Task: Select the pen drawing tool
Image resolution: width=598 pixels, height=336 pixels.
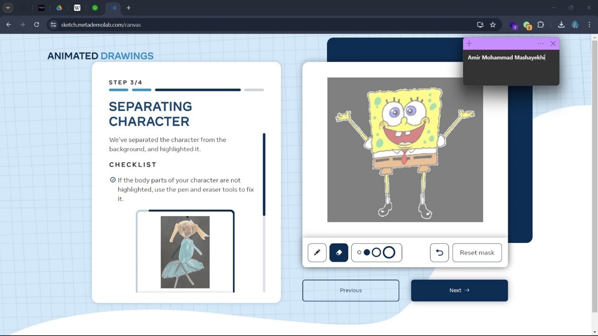Action: coord(317,252)
